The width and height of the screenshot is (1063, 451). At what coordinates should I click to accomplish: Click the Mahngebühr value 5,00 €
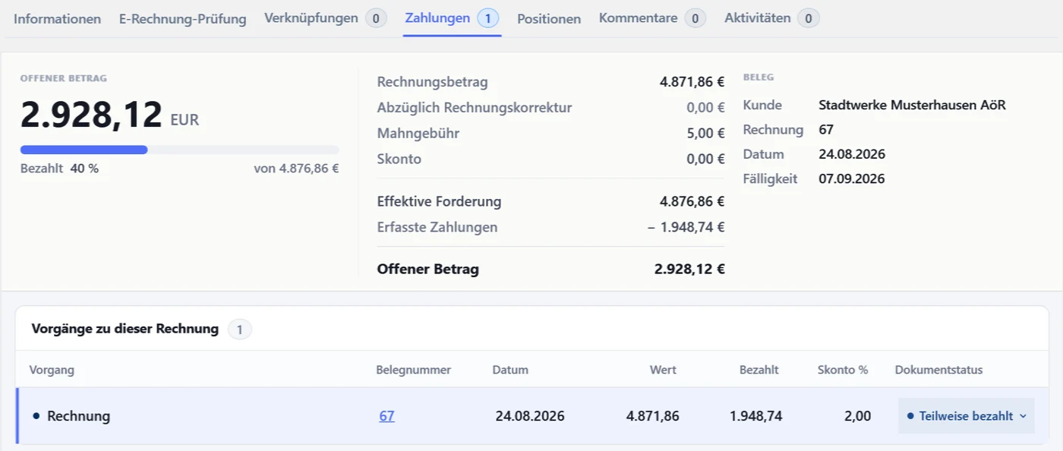[x=705, y=134]
